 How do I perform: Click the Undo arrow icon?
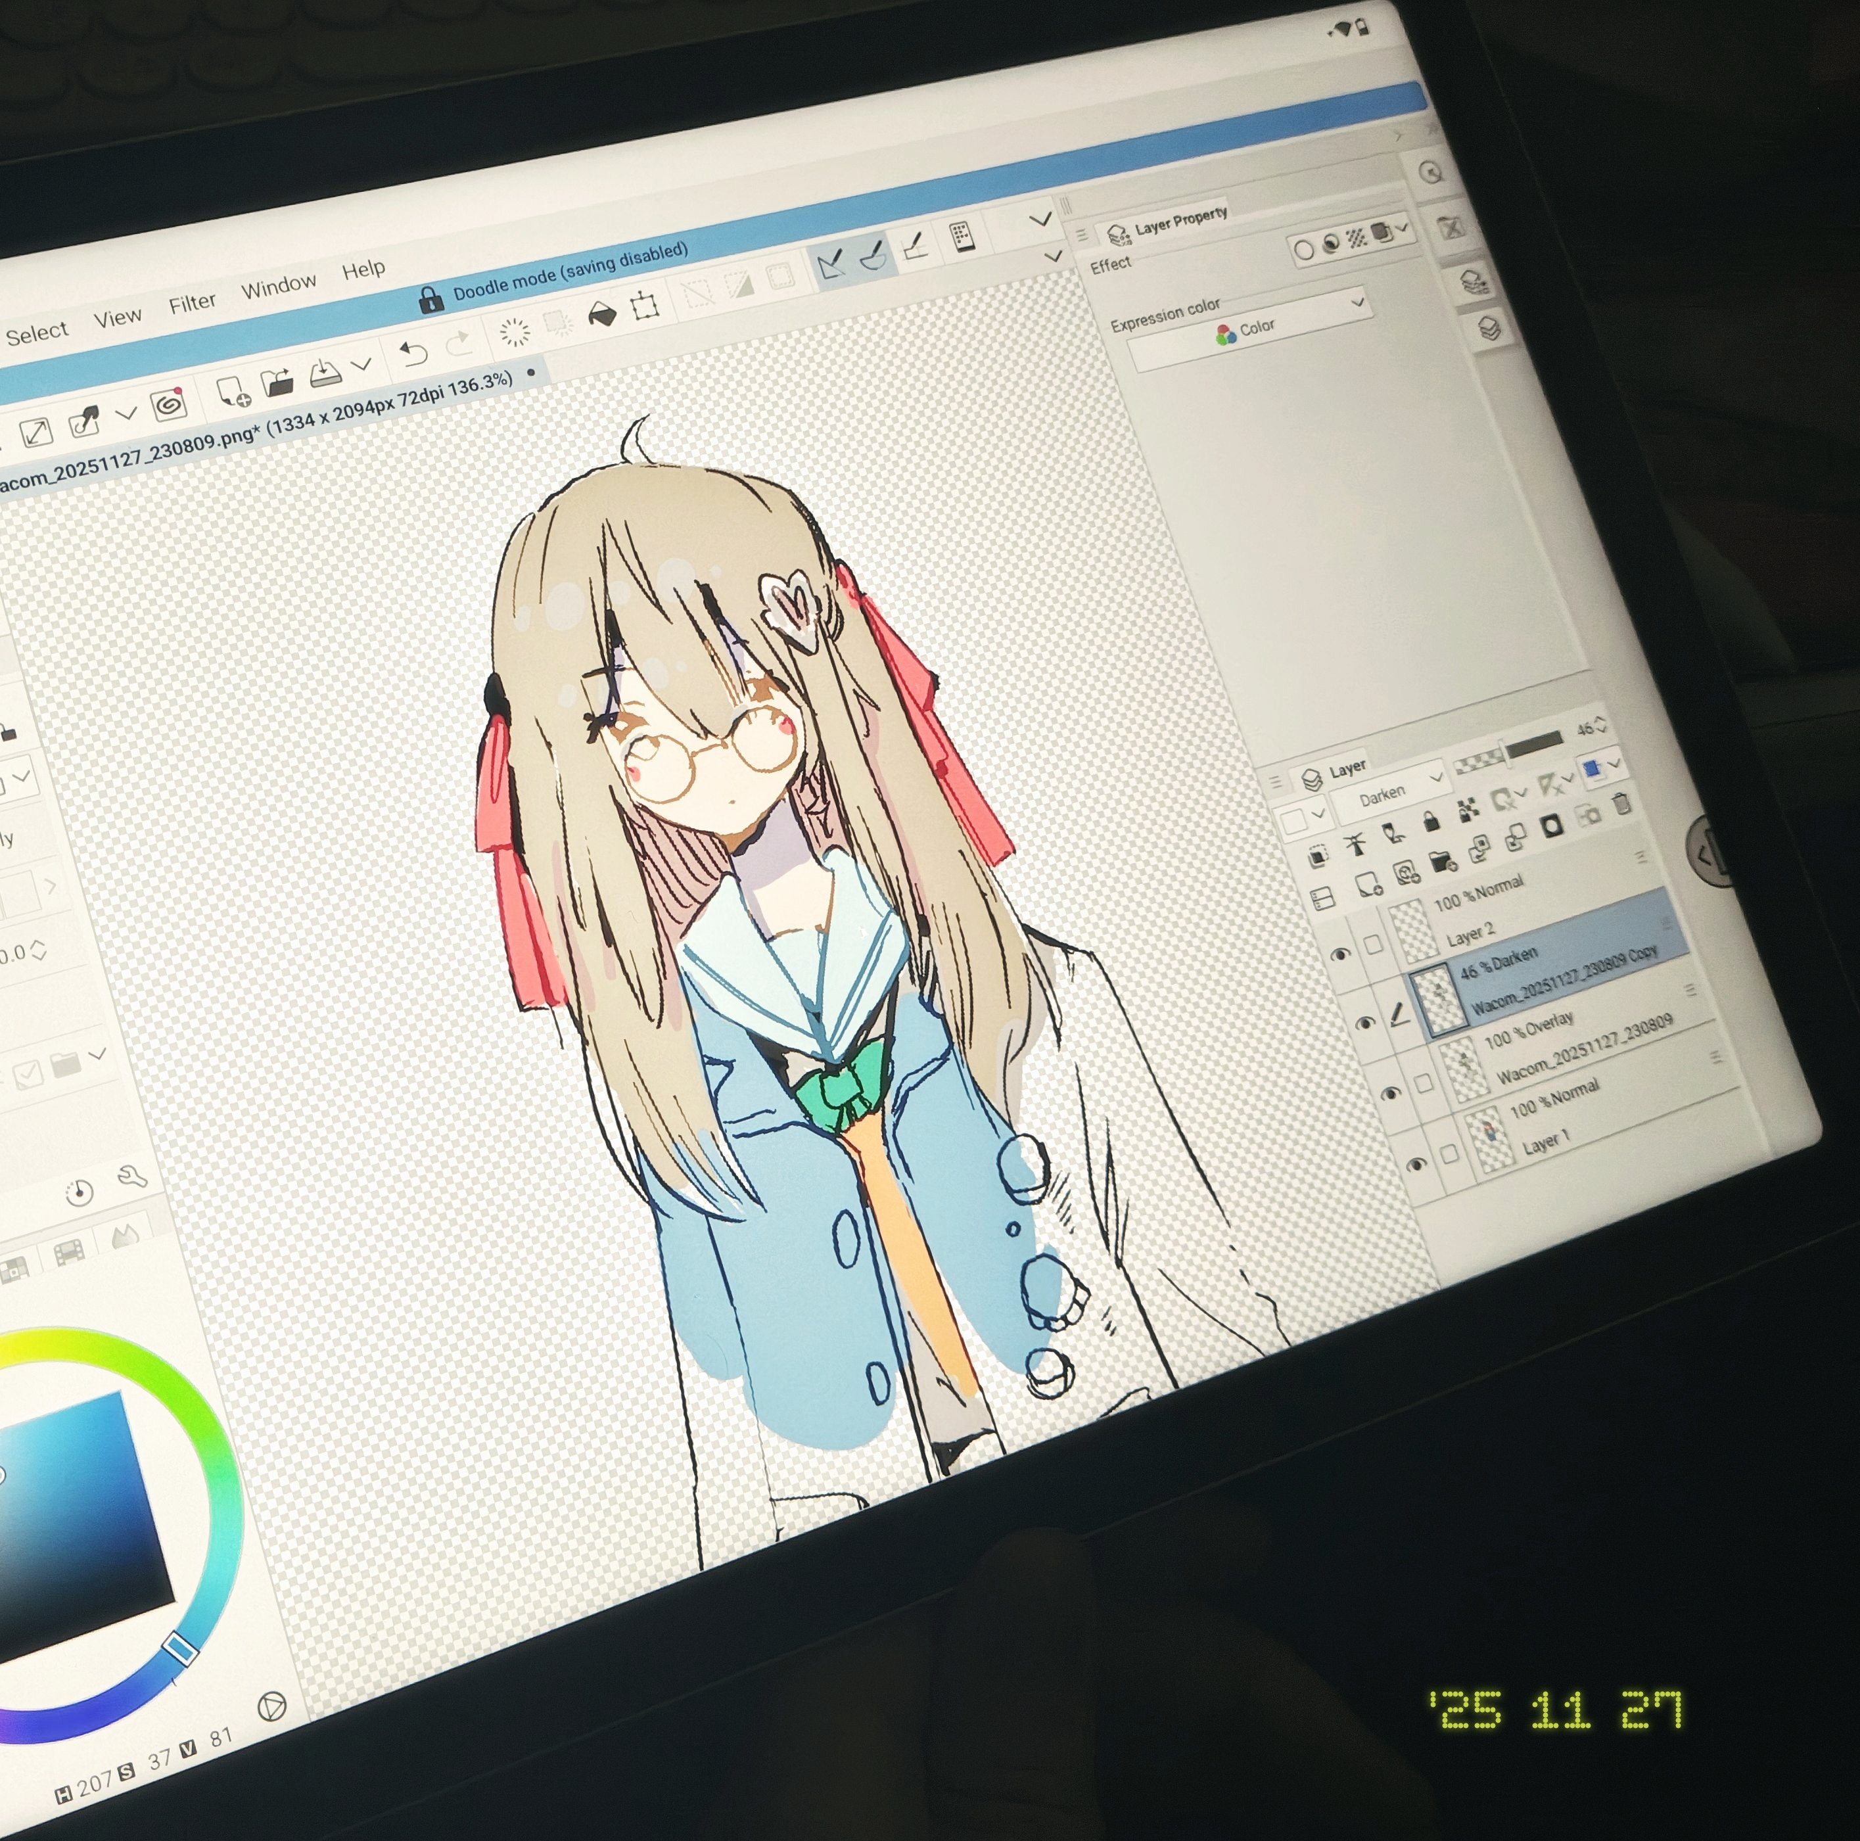(x=413, y=354)
